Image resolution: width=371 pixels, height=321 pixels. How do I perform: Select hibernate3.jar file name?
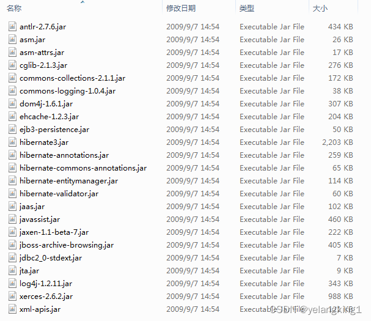(x=44, y=142)
